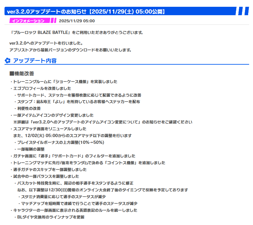Viewport: 253px width, 225px height.
Task: Click the ver3.2.0アップデートのお知らせ title banner
Action: tap(127, 11)
